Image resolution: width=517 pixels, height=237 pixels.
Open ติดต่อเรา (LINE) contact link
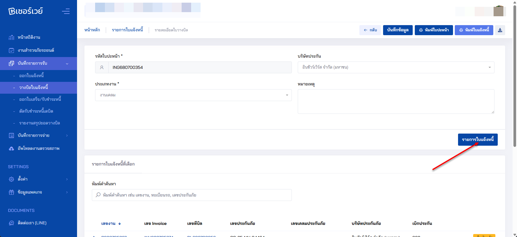32,223
